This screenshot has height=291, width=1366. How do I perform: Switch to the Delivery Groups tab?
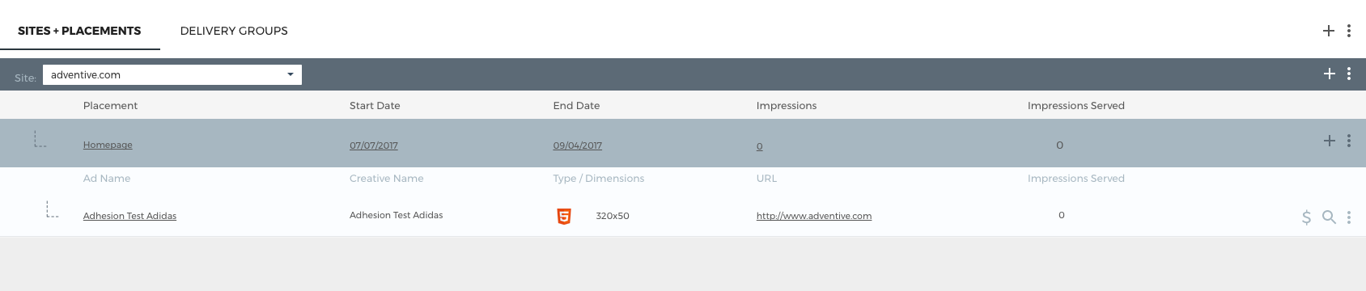pos(234,31)
